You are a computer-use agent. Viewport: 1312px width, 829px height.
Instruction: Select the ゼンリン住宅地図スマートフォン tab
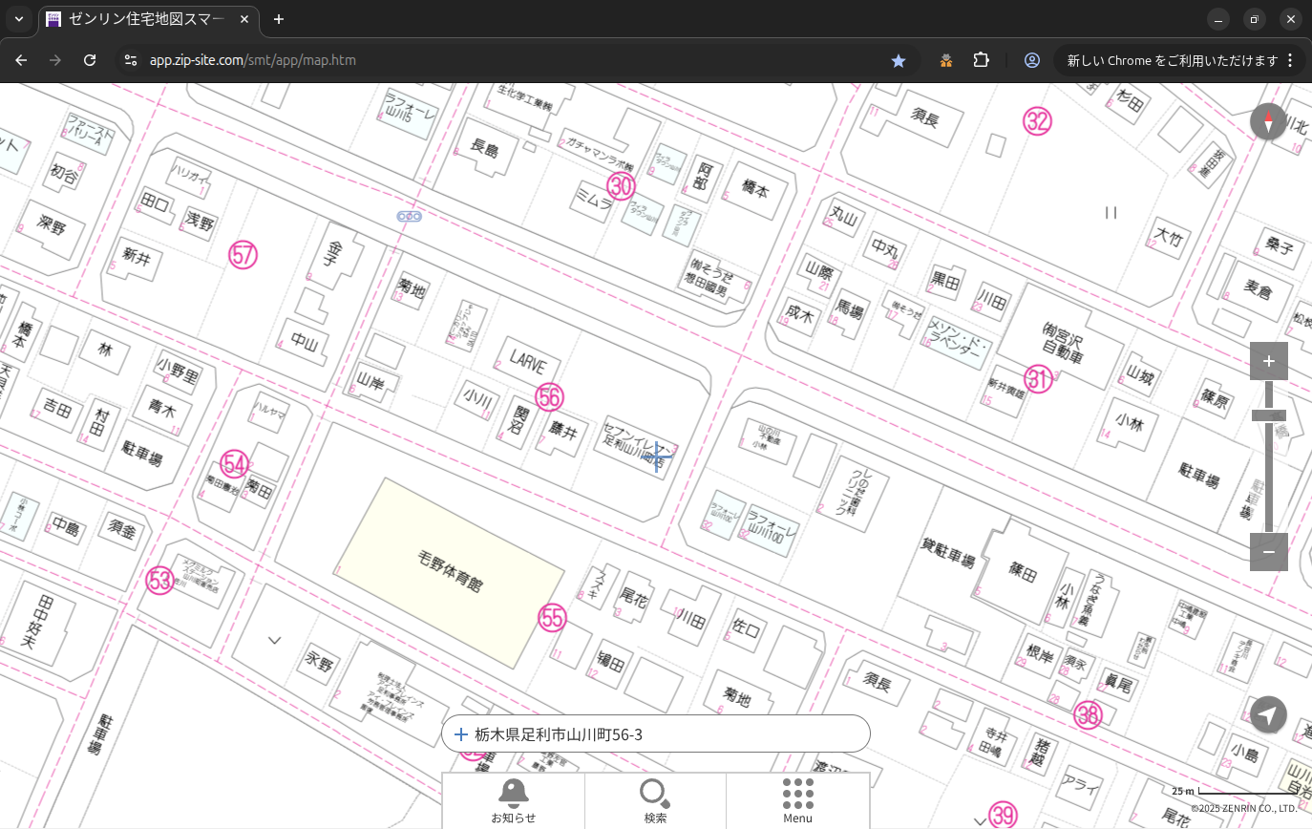click(x=148, y=19)
